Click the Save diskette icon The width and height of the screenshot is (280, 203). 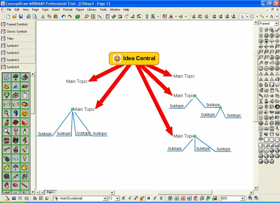(x=21, y=16)
